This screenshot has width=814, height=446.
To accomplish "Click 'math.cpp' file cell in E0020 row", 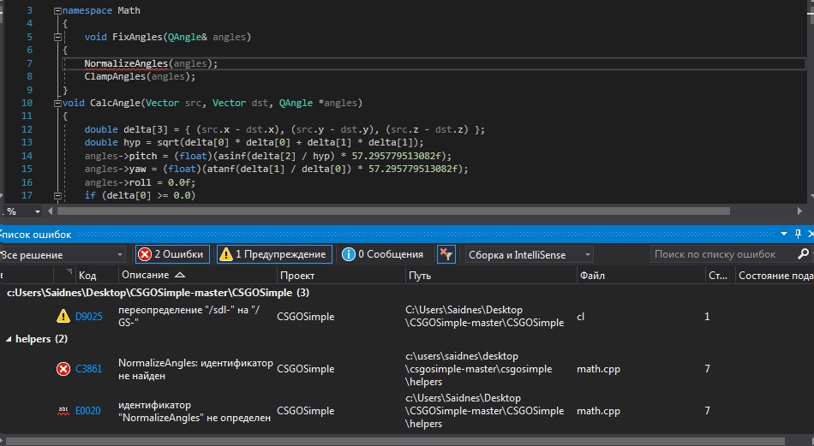I will click(x=599, y=411).
